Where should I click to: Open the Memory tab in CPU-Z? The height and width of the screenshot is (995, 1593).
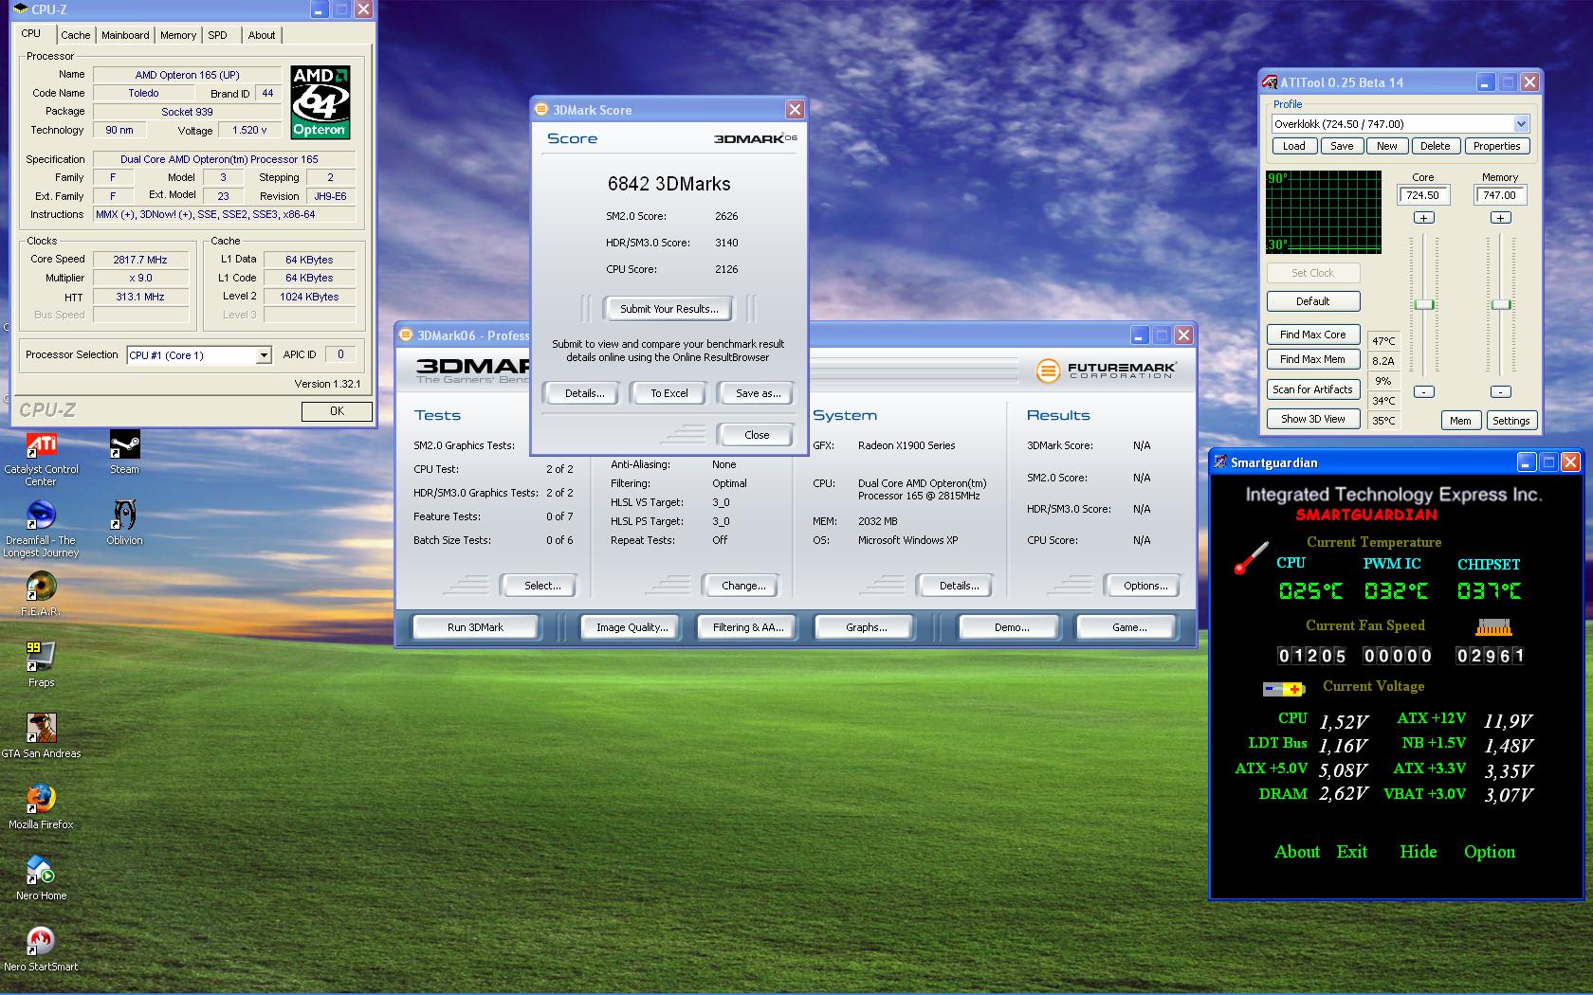click(178, 35)
